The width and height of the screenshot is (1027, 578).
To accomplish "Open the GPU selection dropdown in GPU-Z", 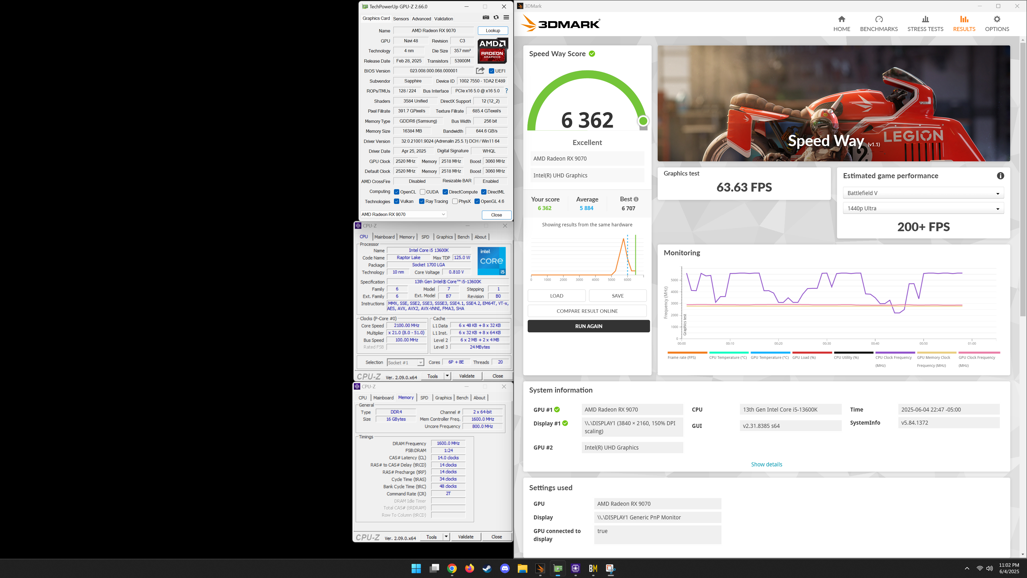I will (x=404, y=215).
